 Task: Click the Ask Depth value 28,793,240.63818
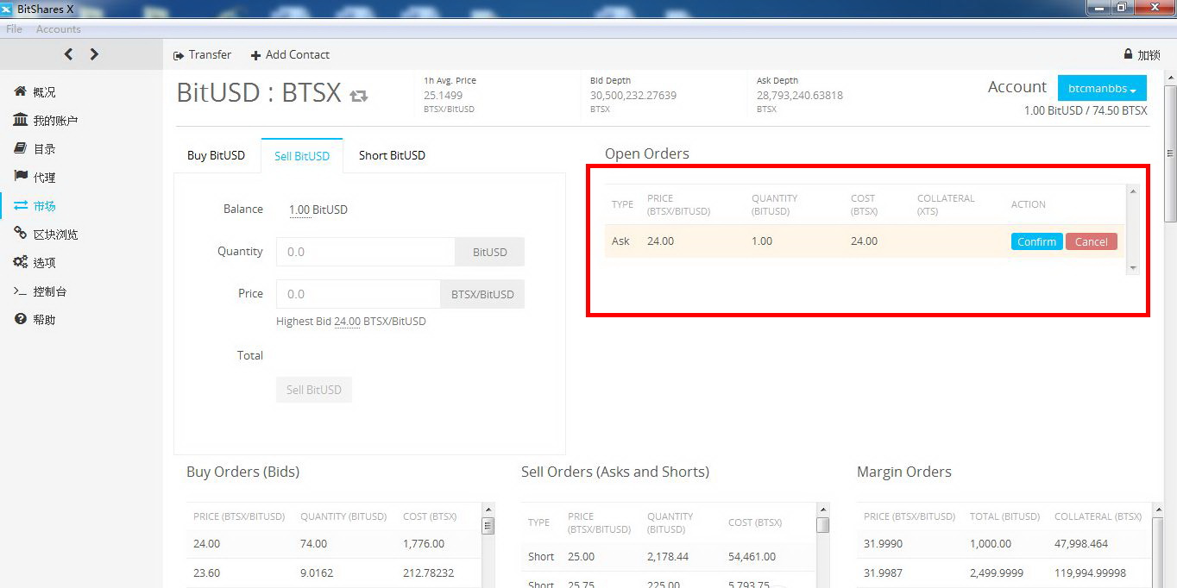pyautogui.click(x=800, y=95)
